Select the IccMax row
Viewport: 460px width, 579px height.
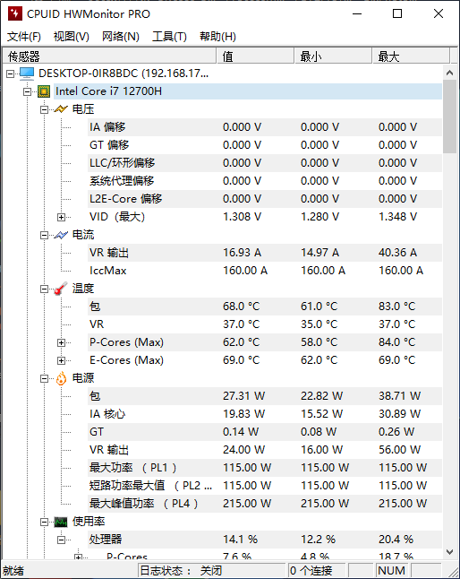(265, 271)
